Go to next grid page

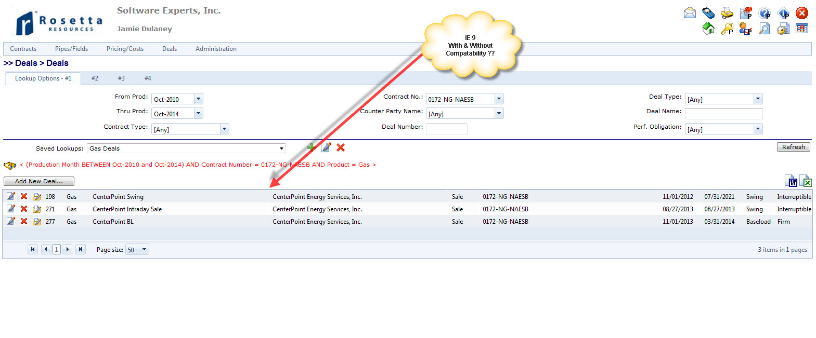pyautogui.click(x=67, y=249)
